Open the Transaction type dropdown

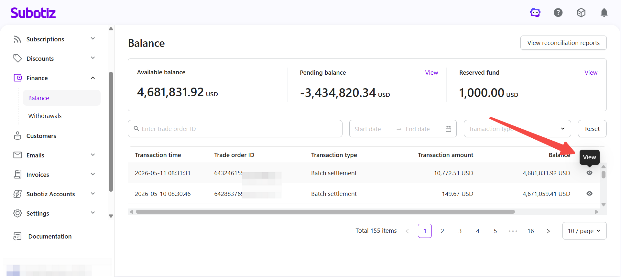[517, 129]
